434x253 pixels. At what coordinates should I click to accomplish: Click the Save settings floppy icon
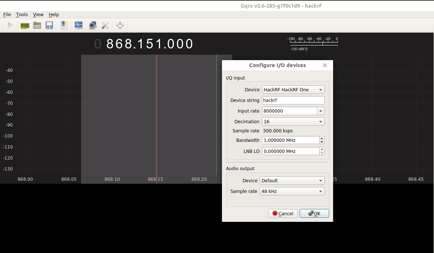coord(49,25)
